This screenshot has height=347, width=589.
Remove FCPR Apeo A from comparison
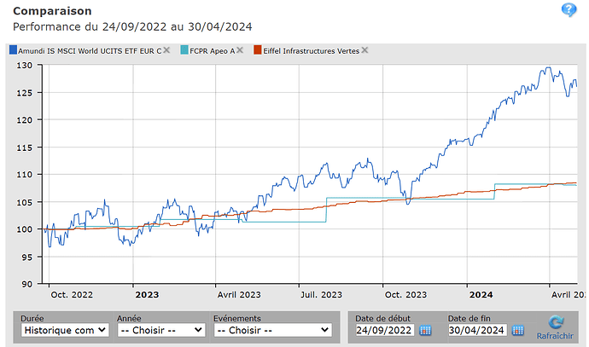coord(240,50)
